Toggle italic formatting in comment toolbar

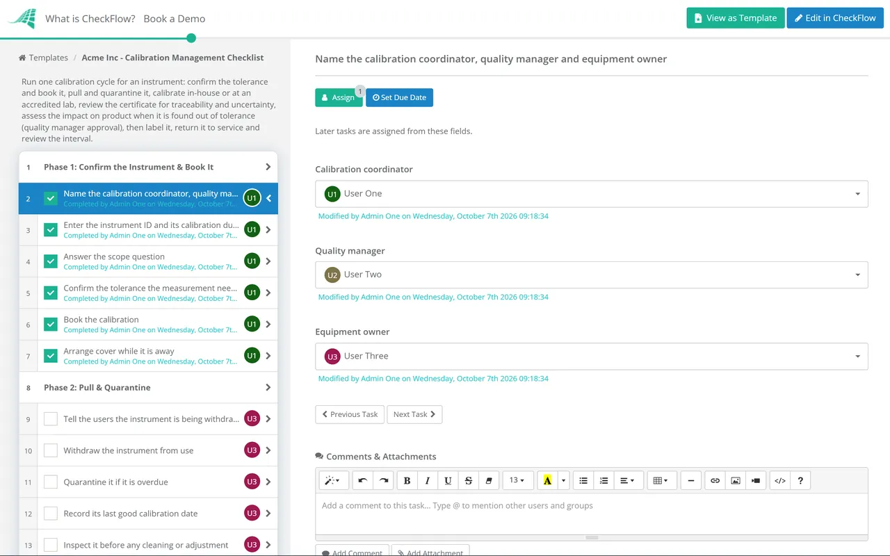pos(428,480)
